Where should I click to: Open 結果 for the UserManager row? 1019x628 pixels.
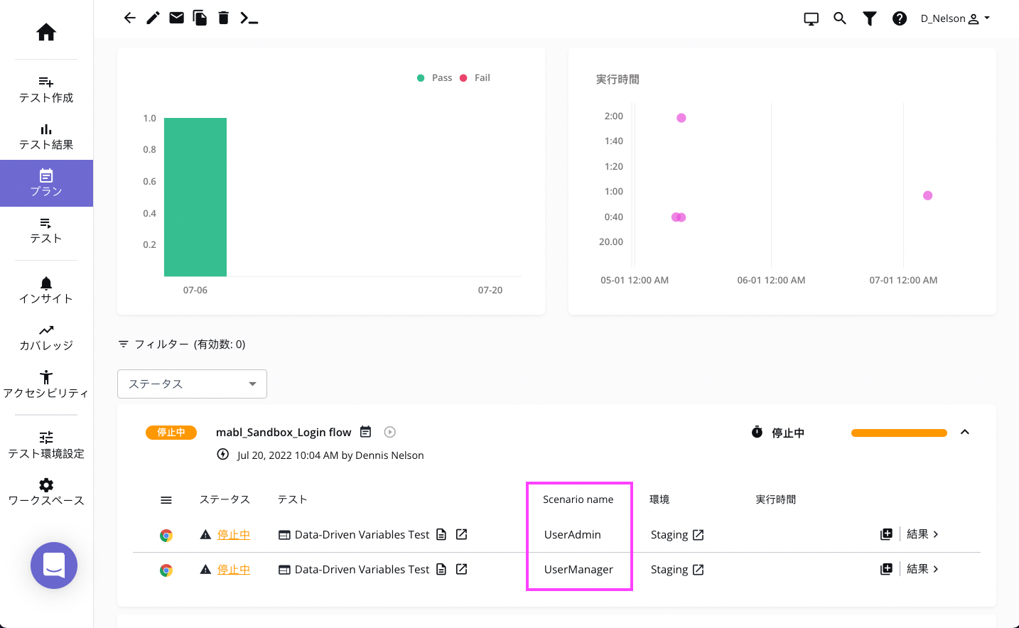[922, 569]
